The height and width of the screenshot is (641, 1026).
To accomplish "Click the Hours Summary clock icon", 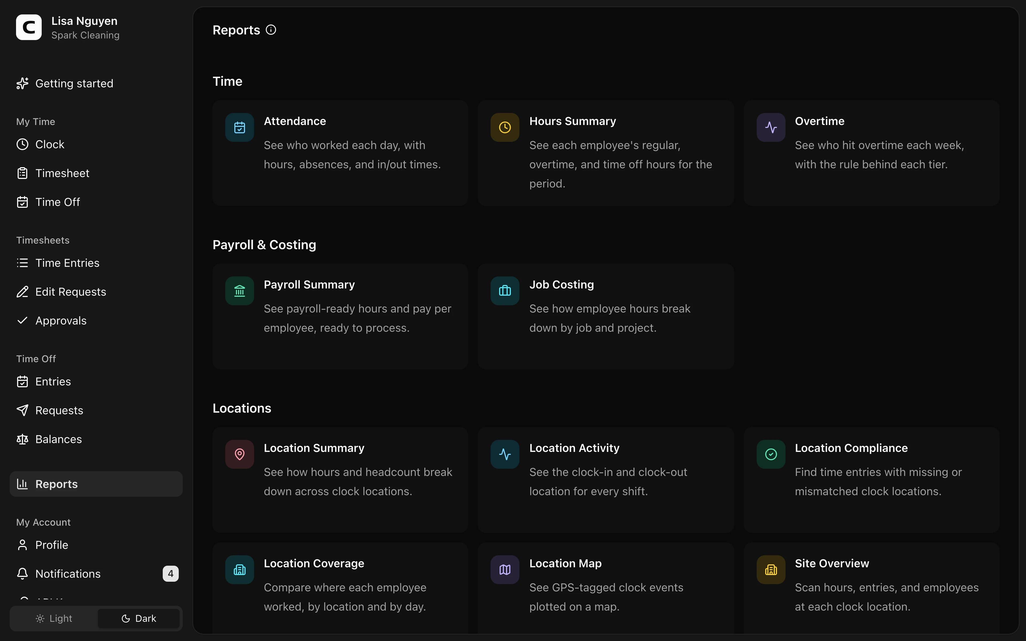I will (x=505, y=127).
